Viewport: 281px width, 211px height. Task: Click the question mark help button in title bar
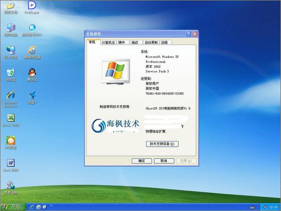coord(188,34)
